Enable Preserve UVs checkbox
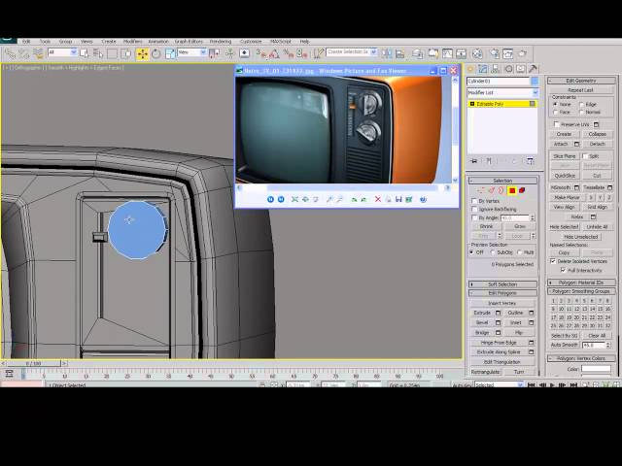622x466 pixels. [556, 124]
